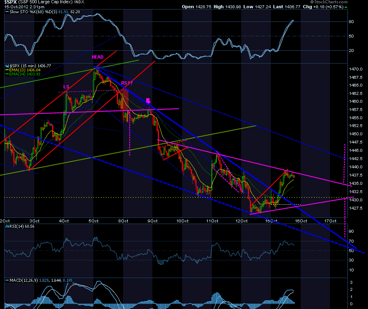Click the HEAD annotation label
Image resolution: width=368 pixels, height=309 pixels.
pos(97,57)
